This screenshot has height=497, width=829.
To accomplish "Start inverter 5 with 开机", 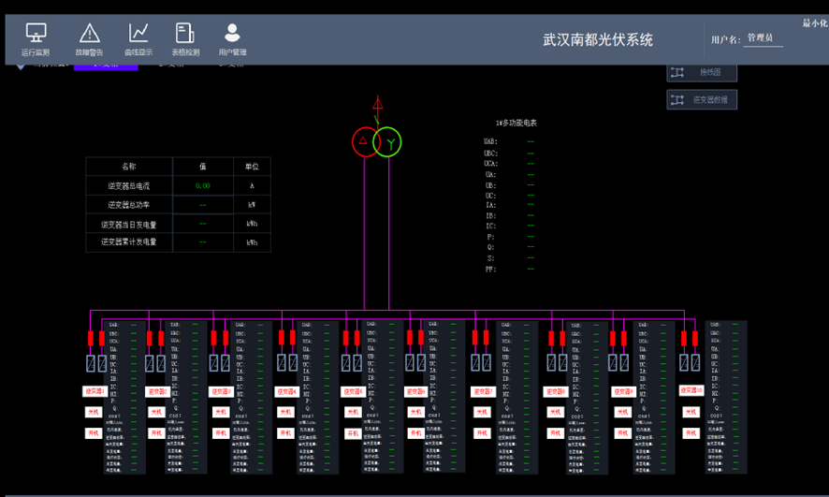I will 352,433.
